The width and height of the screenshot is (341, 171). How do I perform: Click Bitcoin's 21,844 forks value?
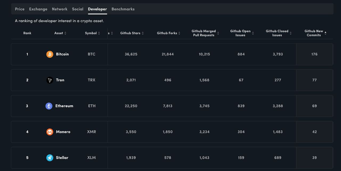tap(168, 54)
